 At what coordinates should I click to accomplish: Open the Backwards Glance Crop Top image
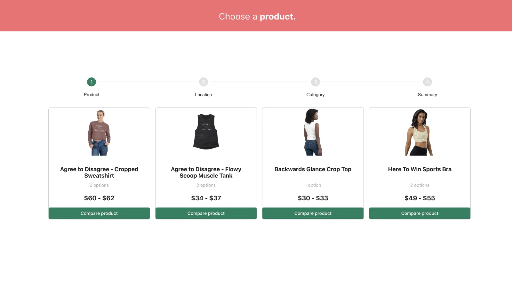pos(313,132)
